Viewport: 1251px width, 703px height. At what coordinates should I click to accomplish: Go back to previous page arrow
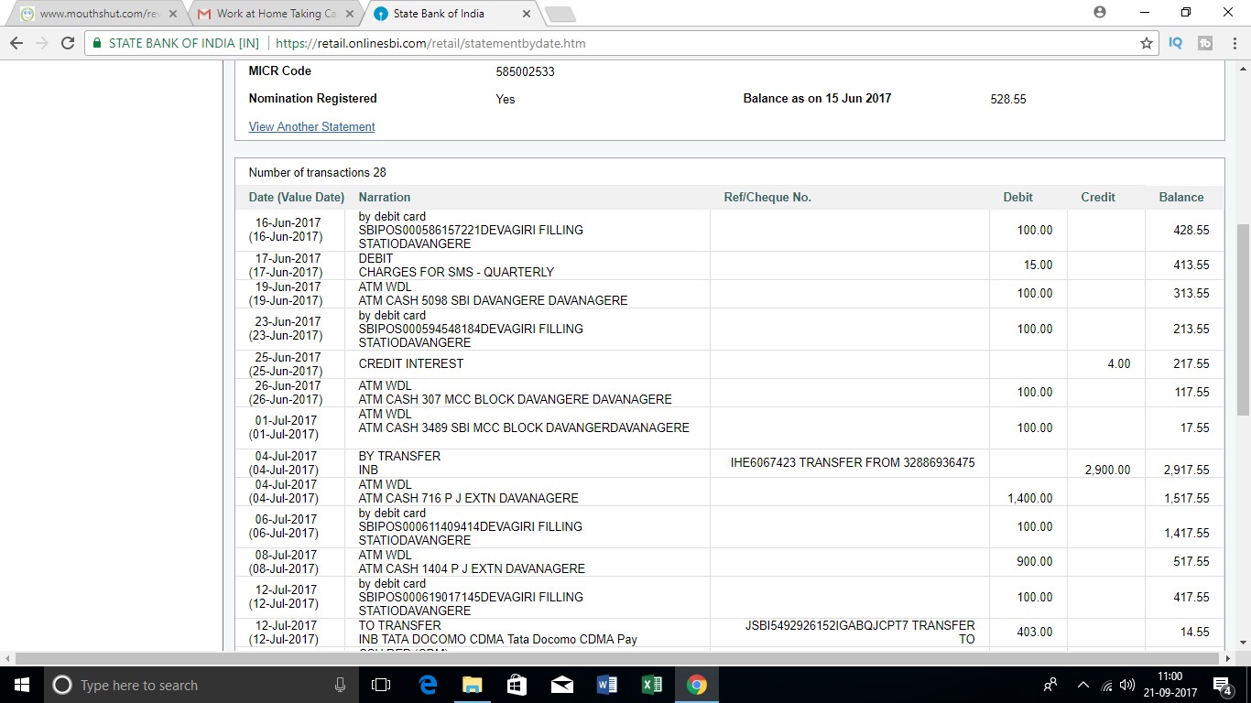click(x=16, y=43)
